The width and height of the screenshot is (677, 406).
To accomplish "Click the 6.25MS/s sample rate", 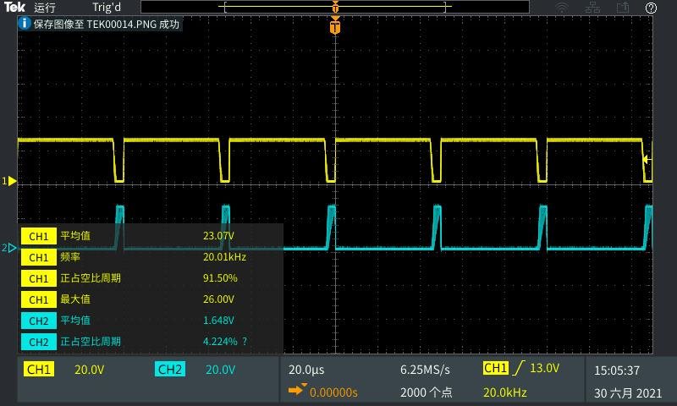I will point(425,370).
